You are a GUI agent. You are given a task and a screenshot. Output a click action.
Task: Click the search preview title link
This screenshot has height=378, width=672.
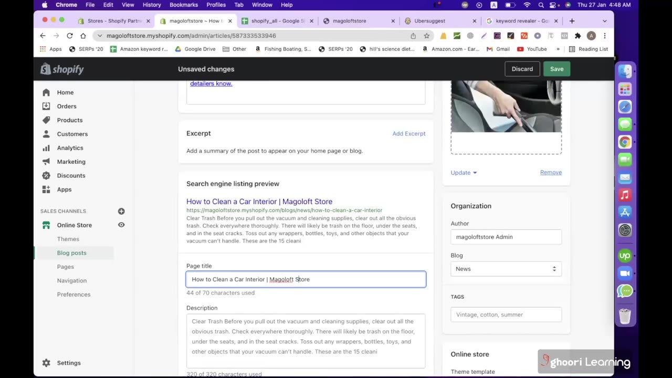[x=259, y=202]
